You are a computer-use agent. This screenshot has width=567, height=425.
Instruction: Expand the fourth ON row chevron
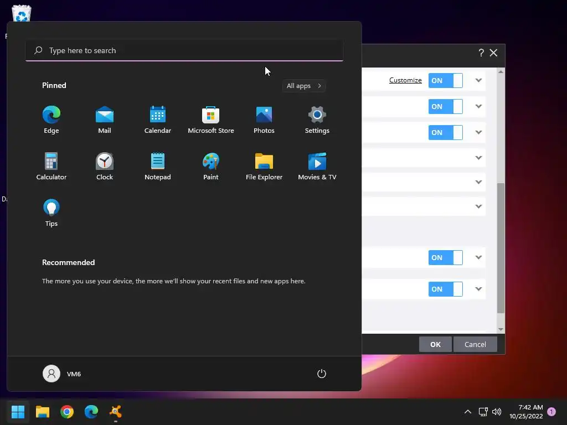click(478, 257)
